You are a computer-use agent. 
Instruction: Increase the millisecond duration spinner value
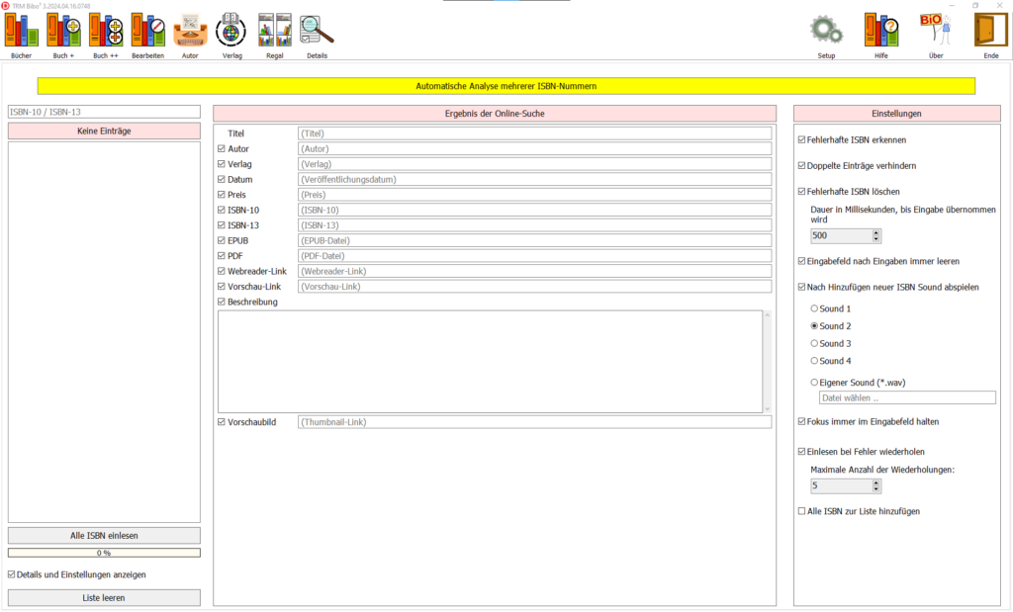coord(875,232)
